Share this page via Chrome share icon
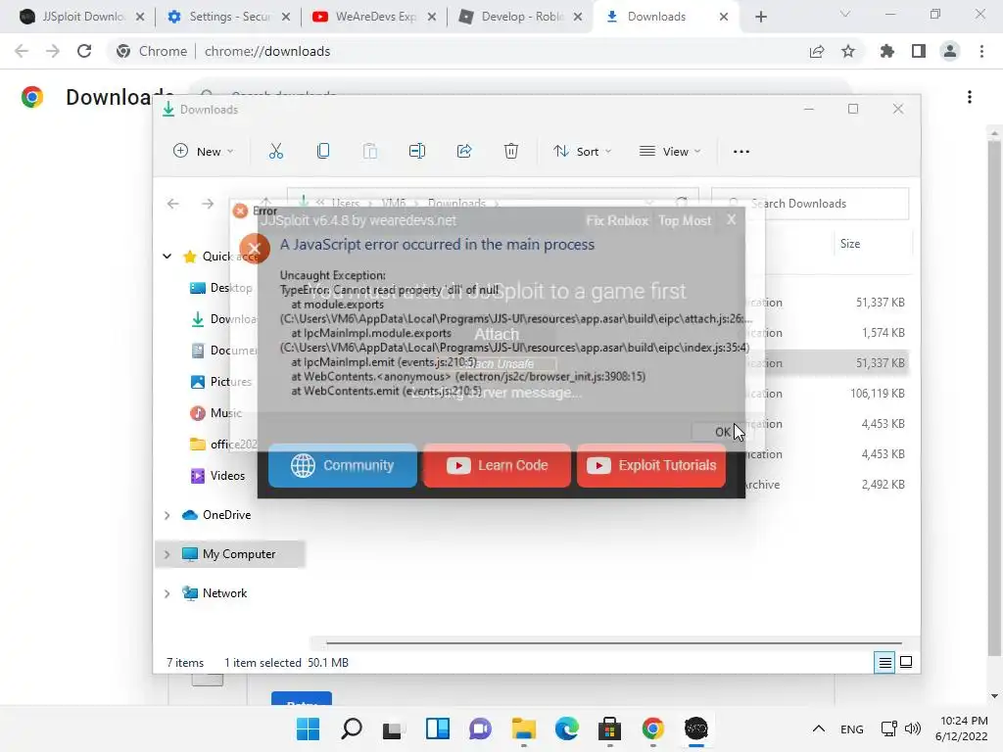This screenshot has height=752, width=1003. 817,51
